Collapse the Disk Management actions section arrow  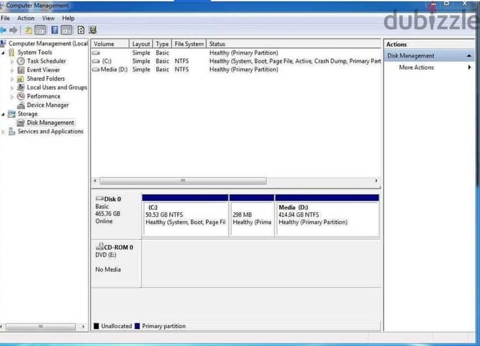pos(468,56)
